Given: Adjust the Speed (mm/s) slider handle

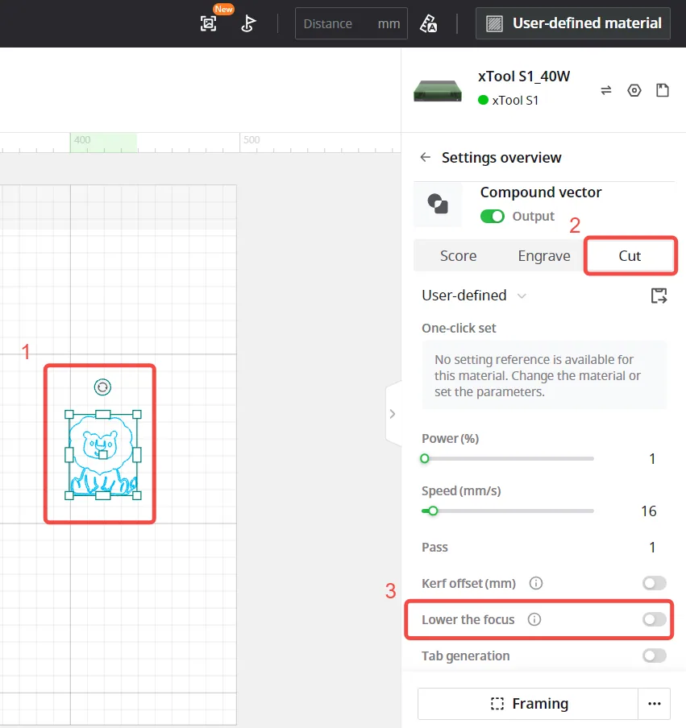Looking at the screenshot, I should [433, 511].
